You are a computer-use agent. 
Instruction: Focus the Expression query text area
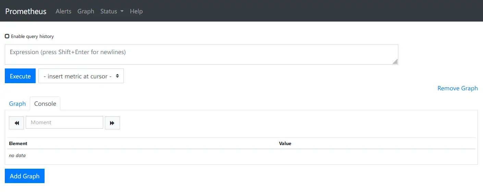pyautogui.click(x=202, y=54)
